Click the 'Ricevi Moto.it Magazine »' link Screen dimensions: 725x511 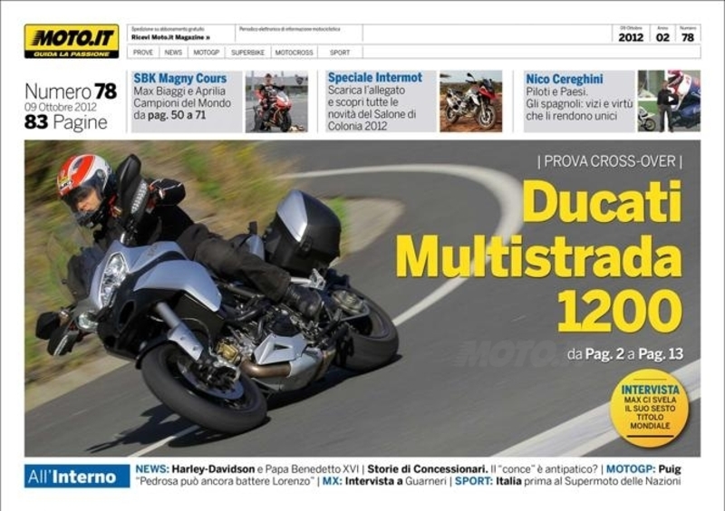click(170, 37)
